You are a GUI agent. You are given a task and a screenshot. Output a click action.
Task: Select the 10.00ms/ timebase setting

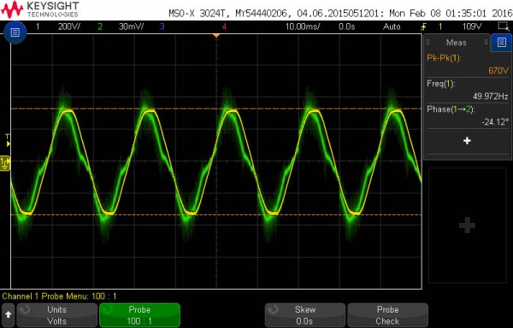click(x=303, y=26)
